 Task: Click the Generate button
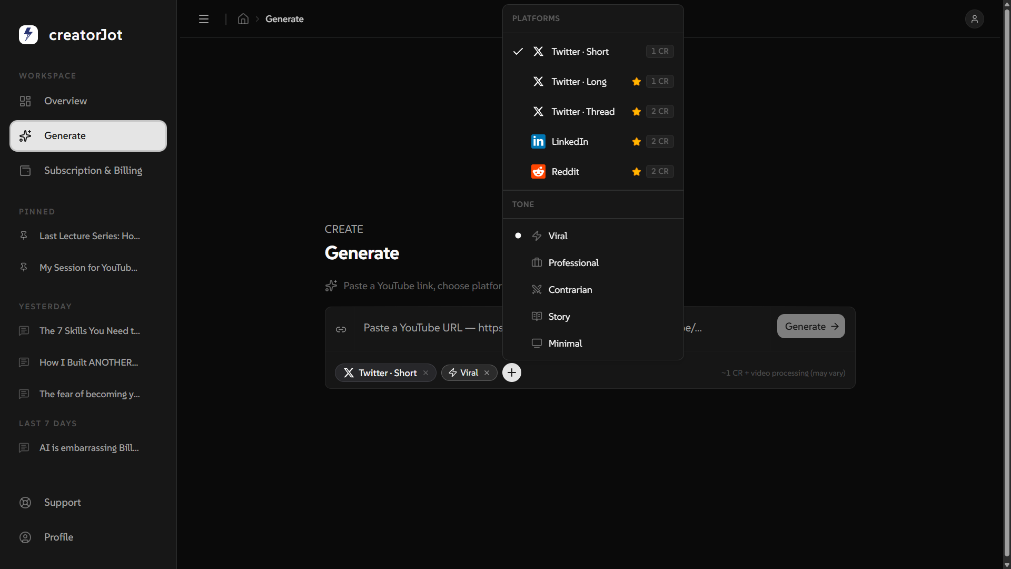(x=810, y=326)
